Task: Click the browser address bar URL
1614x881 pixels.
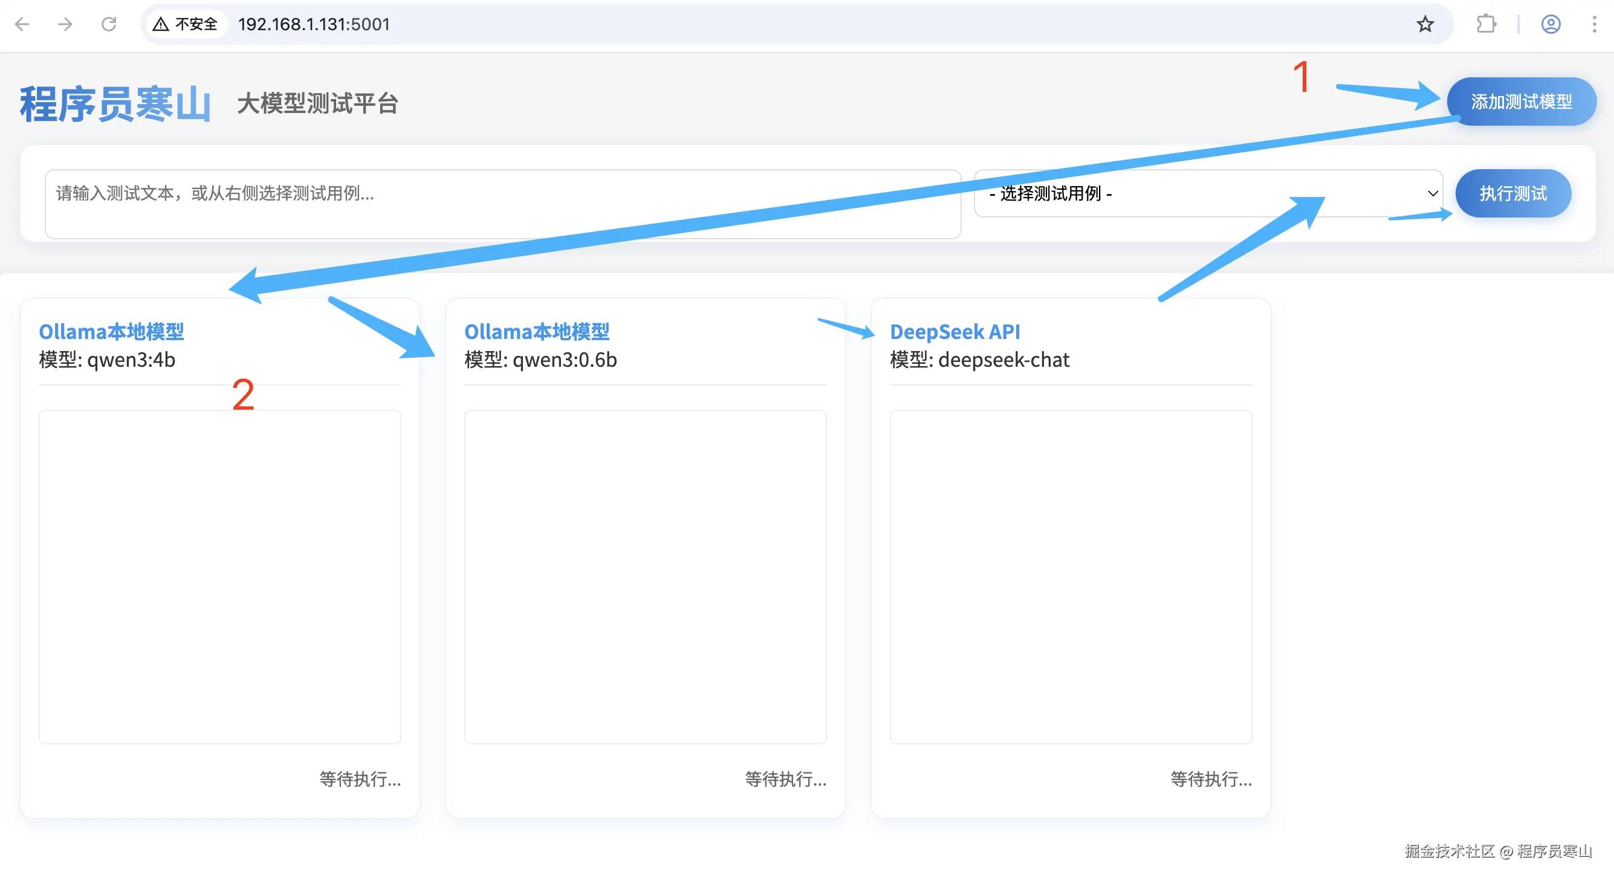Action: click(313, 24)
